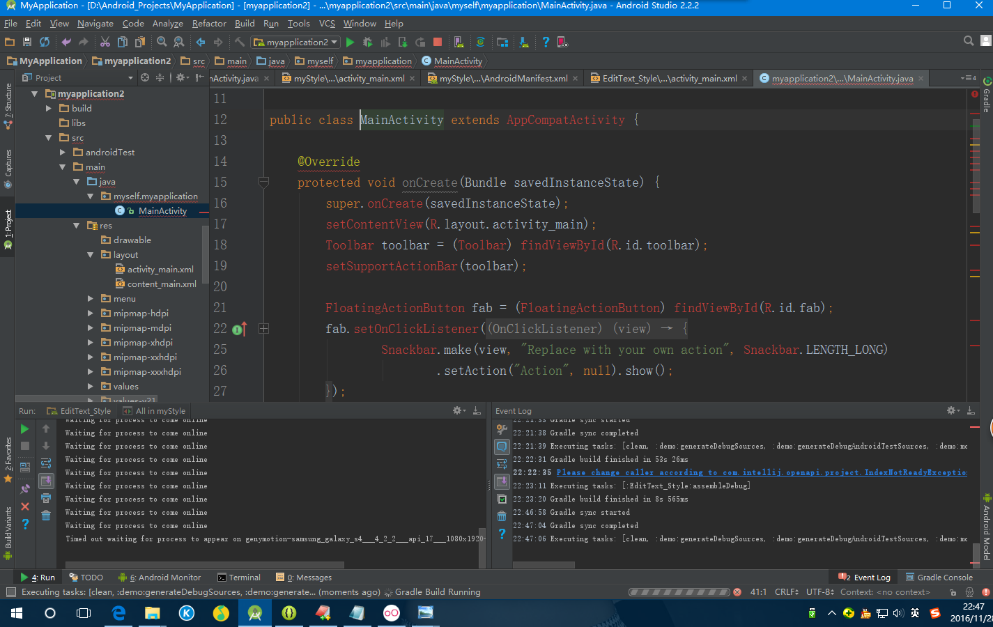993x627 pixels.
Task: Navigate back with blue left arrow
Action: pos(201,42)
